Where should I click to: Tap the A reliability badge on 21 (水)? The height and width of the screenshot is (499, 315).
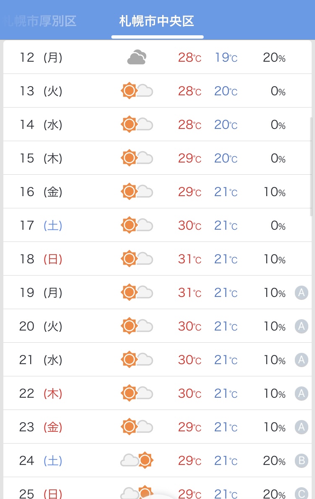pos(301,360)
